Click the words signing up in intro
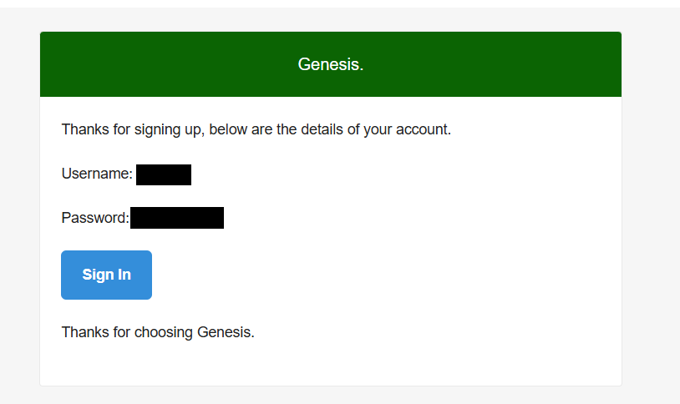 pos(162,129)
